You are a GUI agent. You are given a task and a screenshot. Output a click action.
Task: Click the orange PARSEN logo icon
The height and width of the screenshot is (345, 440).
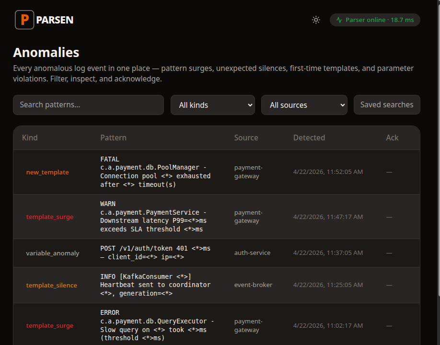click(24, 20)
